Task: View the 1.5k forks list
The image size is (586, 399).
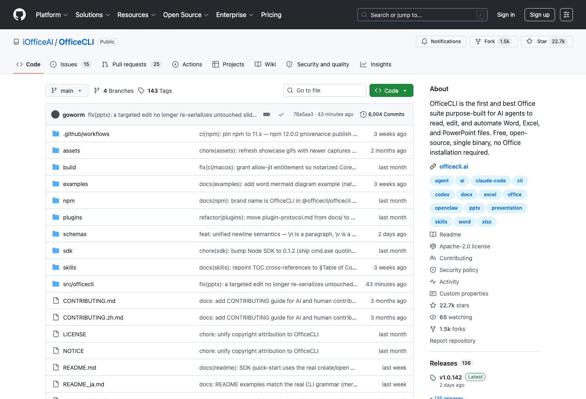Action: (x=448, y=329)
